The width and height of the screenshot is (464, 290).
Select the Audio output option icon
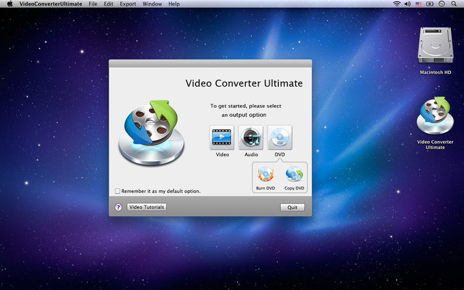[x=251, y=137]
